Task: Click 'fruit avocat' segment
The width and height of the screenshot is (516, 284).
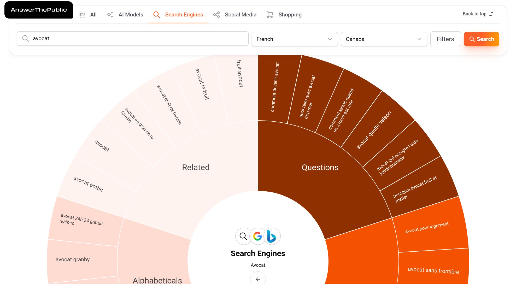Action: click(x=240, y=74)
